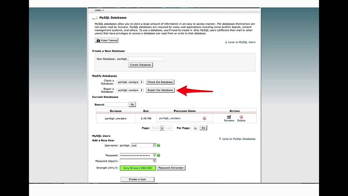This screenshot has height=196, width=348.
Task: Click the Create Database button
Action: (140, 65)
